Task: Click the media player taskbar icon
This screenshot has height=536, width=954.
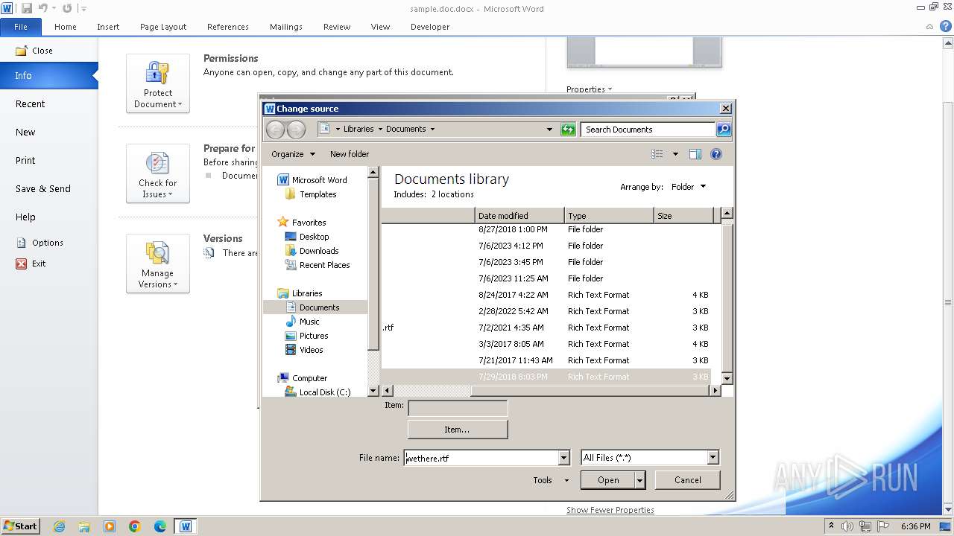Action: coord(110,526)
